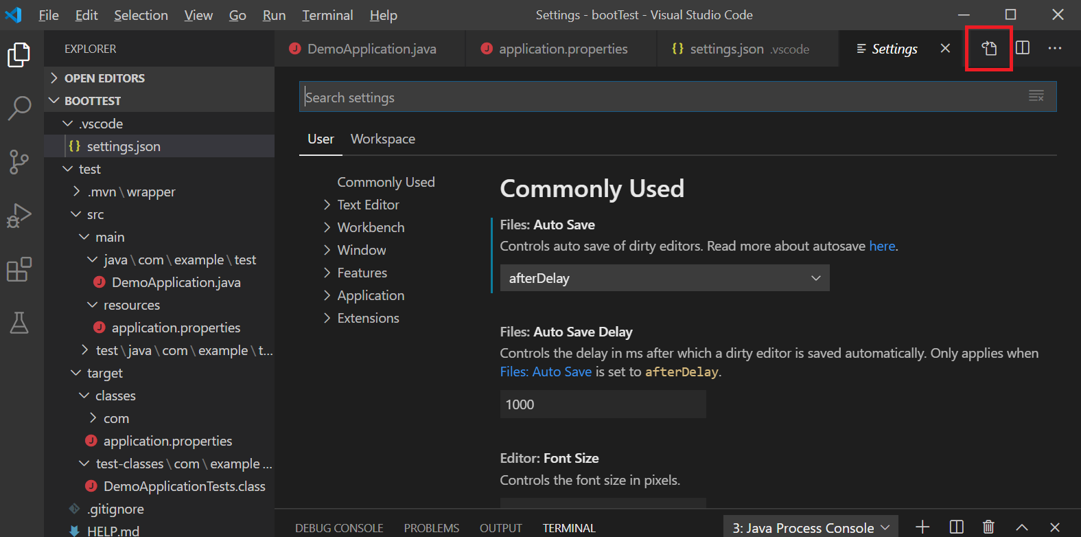Select the Workspace settings tab
Image resolution: width=1081 pixels, height=537 pixels.
click(x=383, y=139)
